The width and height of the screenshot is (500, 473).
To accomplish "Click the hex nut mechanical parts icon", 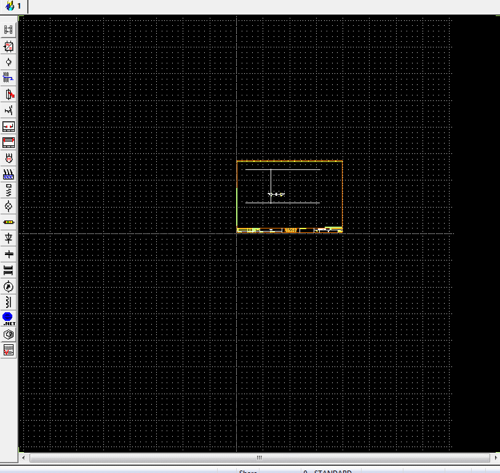I will (8, 334).
